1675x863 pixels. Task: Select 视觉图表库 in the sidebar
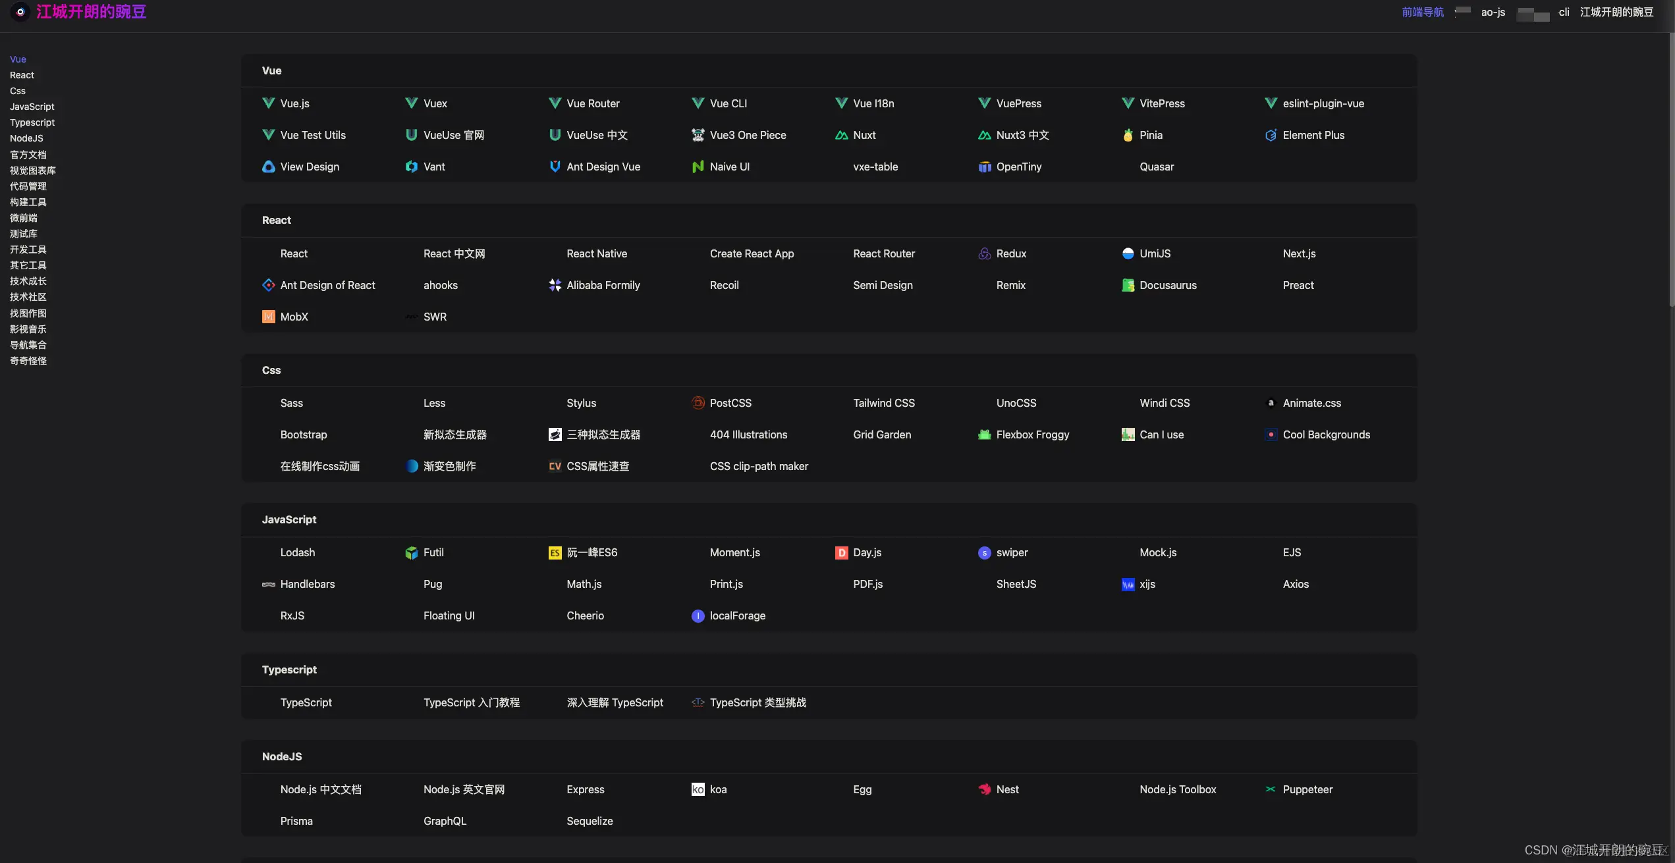click(33, 170)
